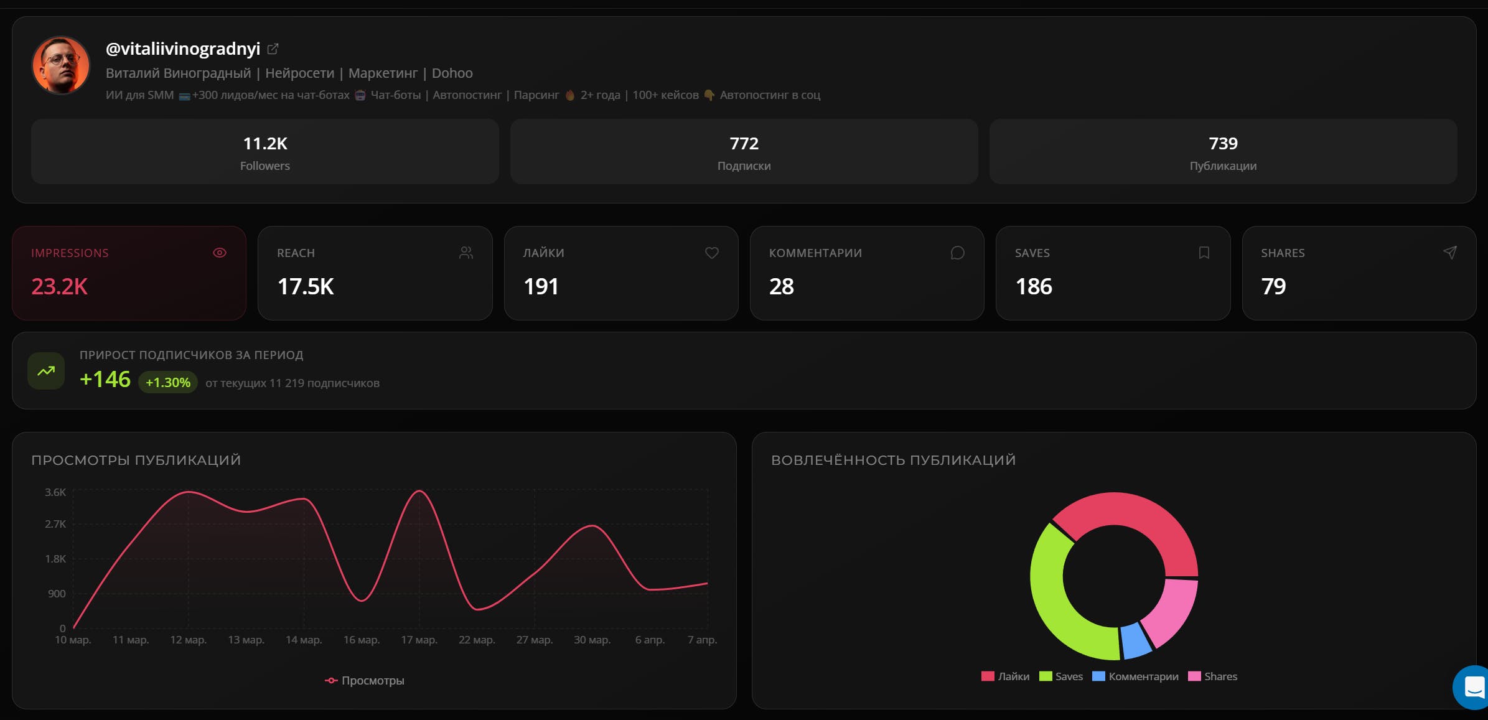
Task: Open @vitaliivinogradnyi profile username link
Action: (183, 49)
